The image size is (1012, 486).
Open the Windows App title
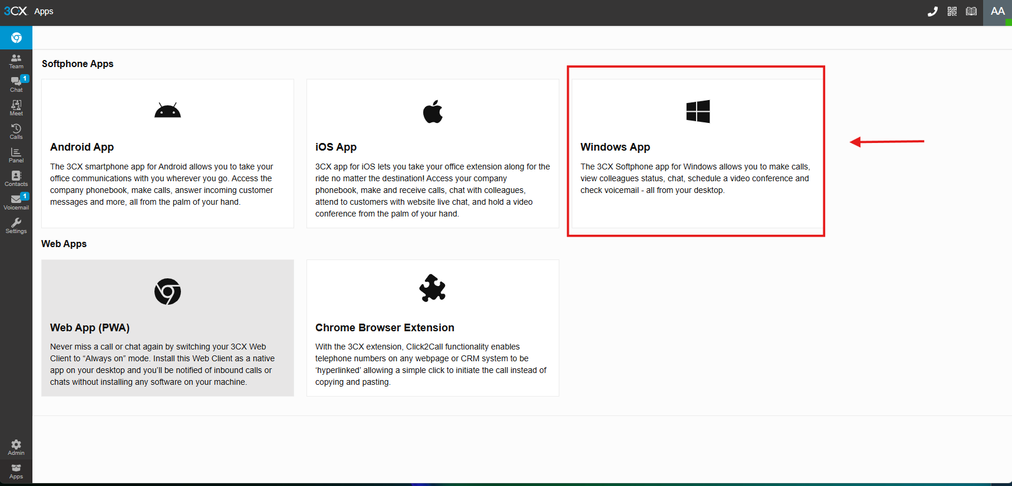[615, 147]
